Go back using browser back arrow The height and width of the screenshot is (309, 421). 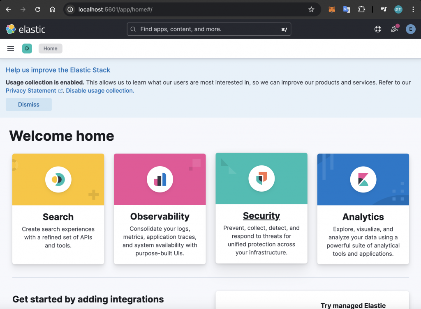8,10
